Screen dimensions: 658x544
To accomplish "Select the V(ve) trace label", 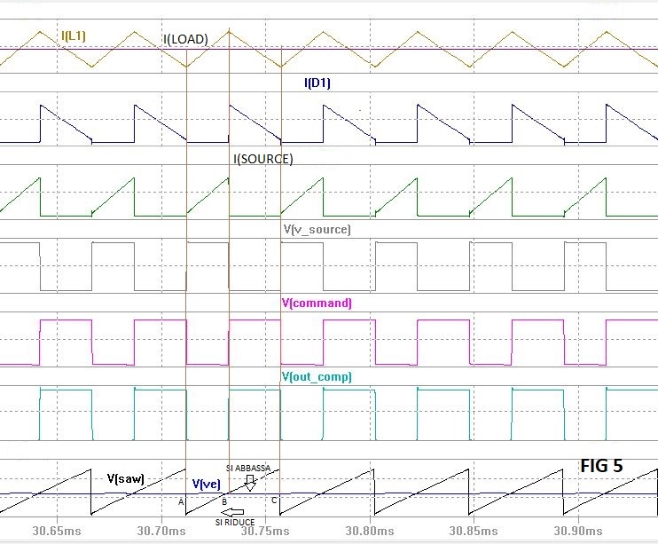I will [x=206, y=484].
